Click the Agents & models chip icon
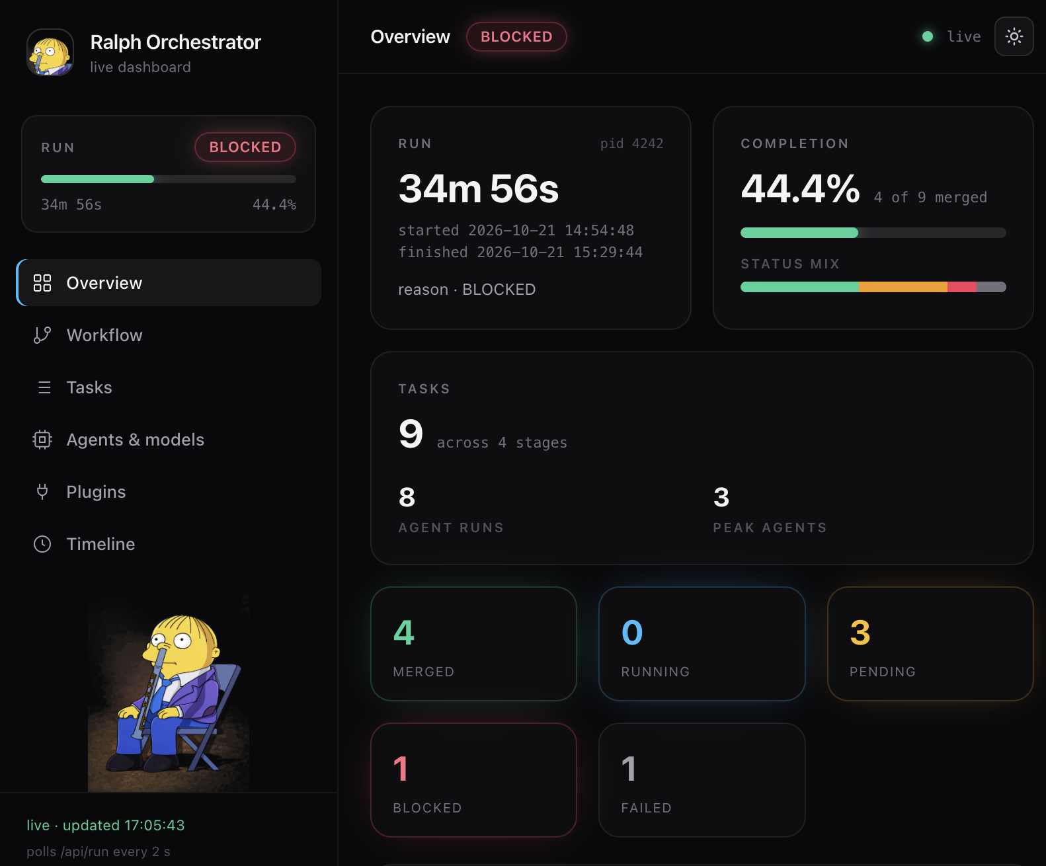 [x=42, y=440]
